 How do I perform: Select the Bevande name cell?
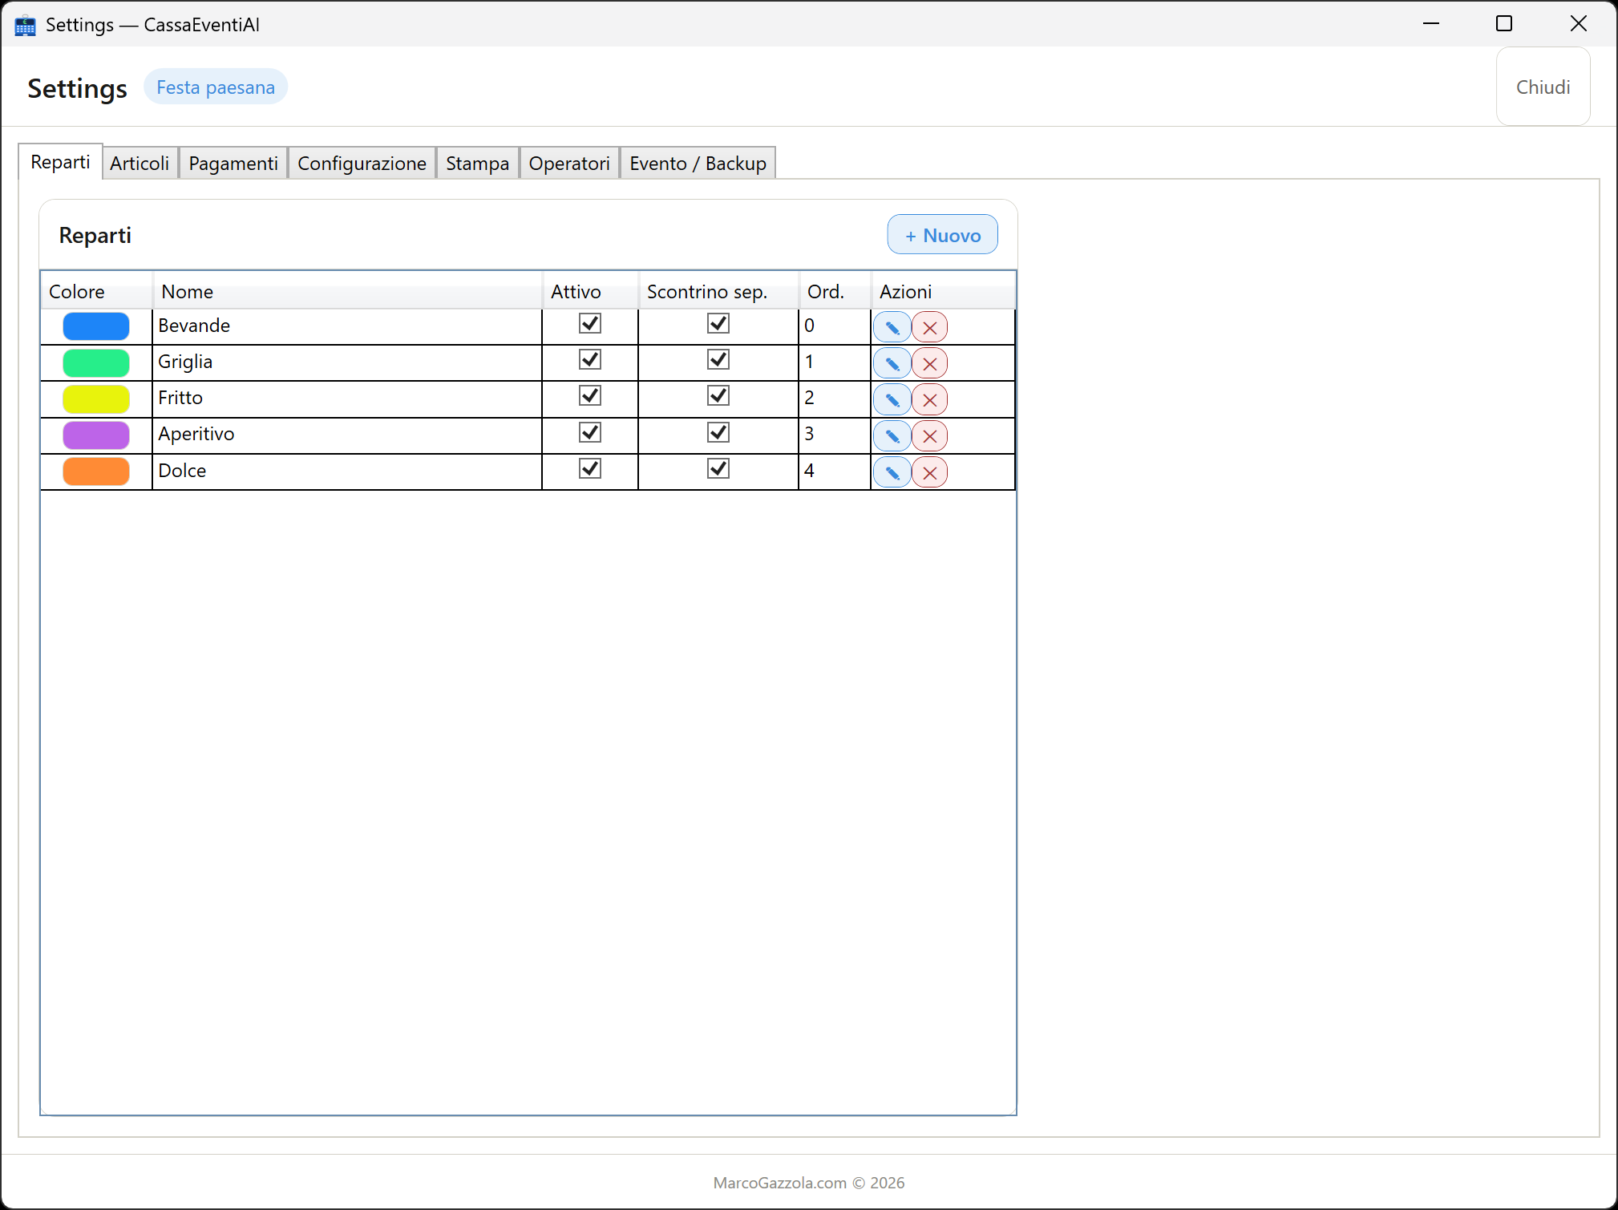347,326
